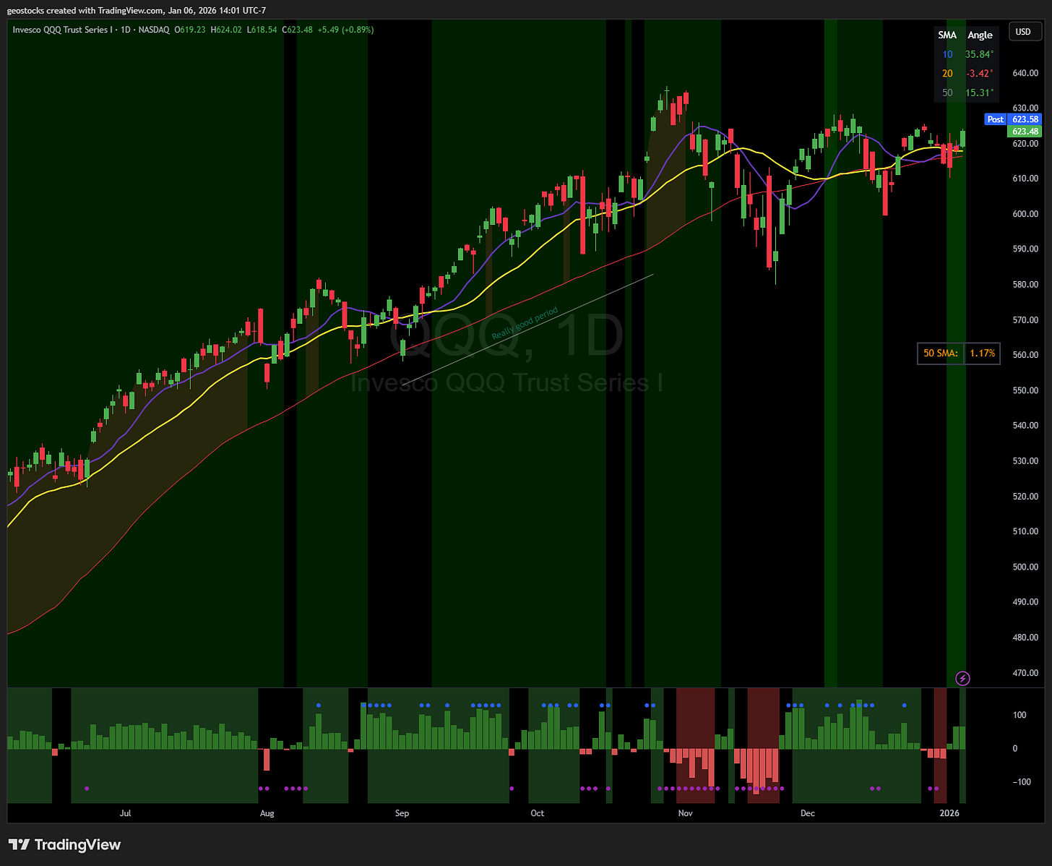Click the close value C623.48 in legend
Screen dimensions: 1052x866
point(297,30)
